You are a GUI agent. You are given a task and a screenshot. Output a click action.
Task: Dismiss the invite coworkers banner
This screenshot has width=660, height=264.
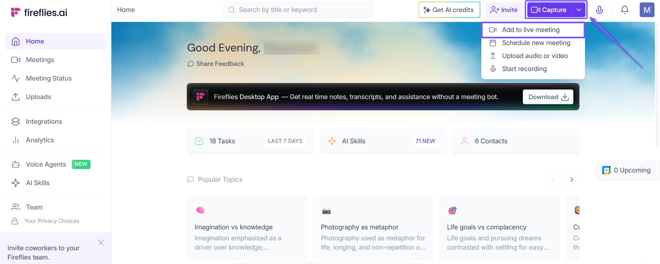[x=101, y=243]
